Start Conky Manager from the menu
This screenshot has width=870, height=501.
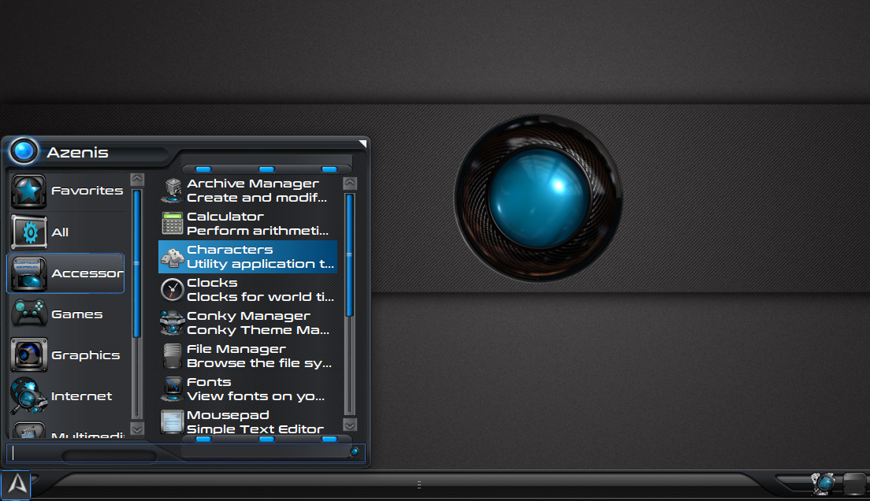click(248, 323)
